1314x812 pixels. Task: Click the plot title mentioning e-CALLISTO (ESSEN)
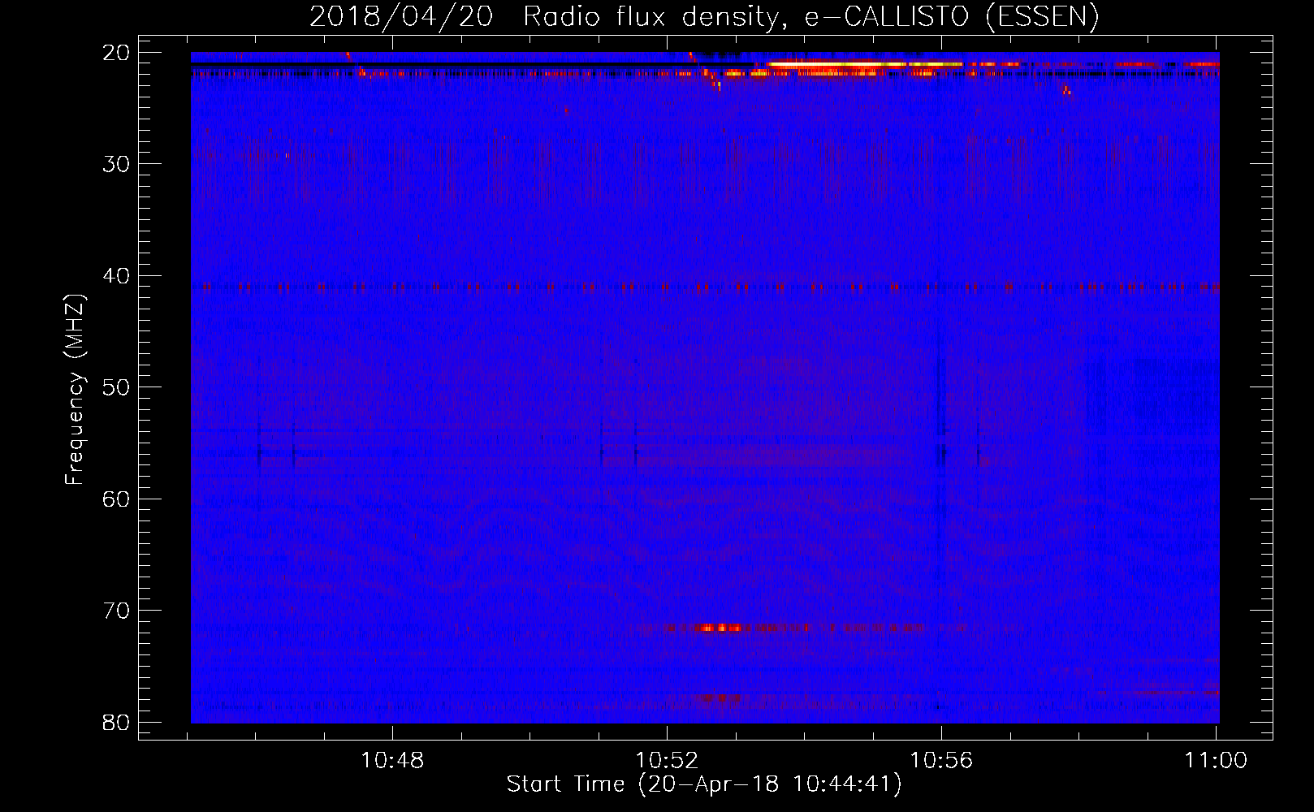(704, 17)
